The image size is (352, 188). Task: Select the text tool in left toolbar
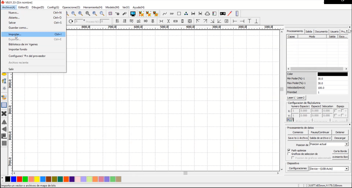(4, 81)
